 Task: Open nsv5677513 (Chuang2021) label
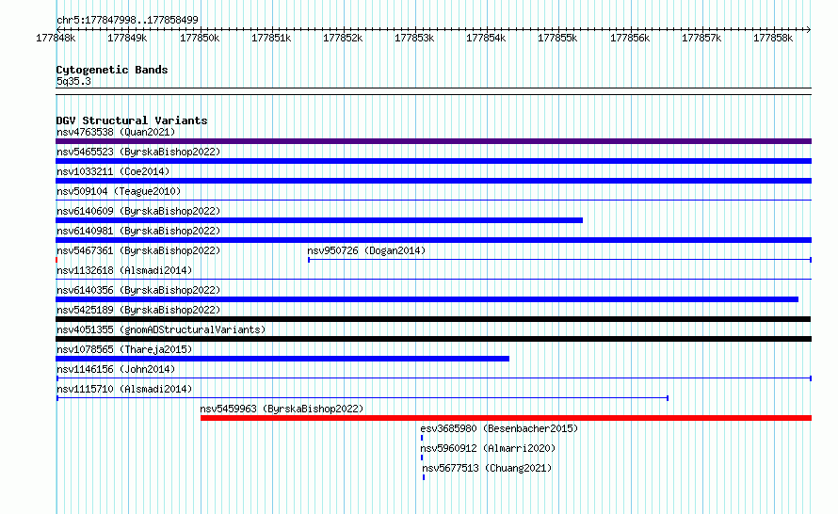point(487,468)
